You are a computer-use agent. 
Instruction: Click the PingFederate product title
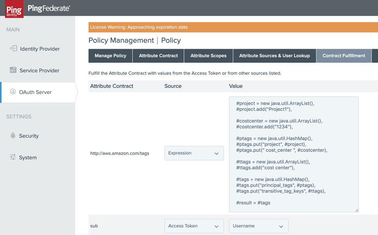tap(49, 9)
